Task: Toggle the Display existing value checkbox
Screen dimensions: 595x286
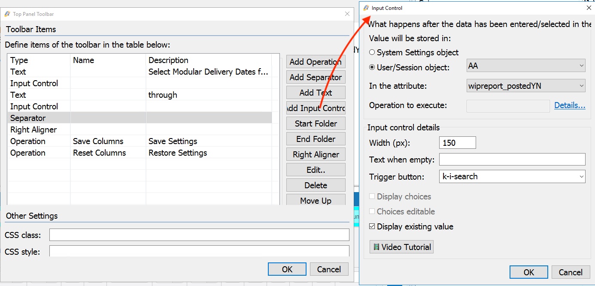Action: (372, 226)
